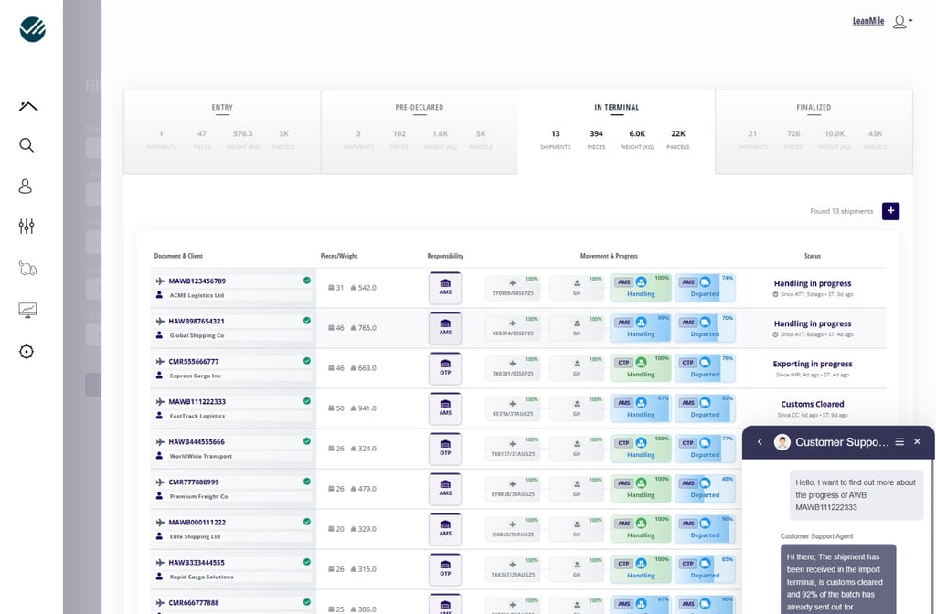Click the Responsibility column header
The image size is (936, 614).
pos(445,256)
